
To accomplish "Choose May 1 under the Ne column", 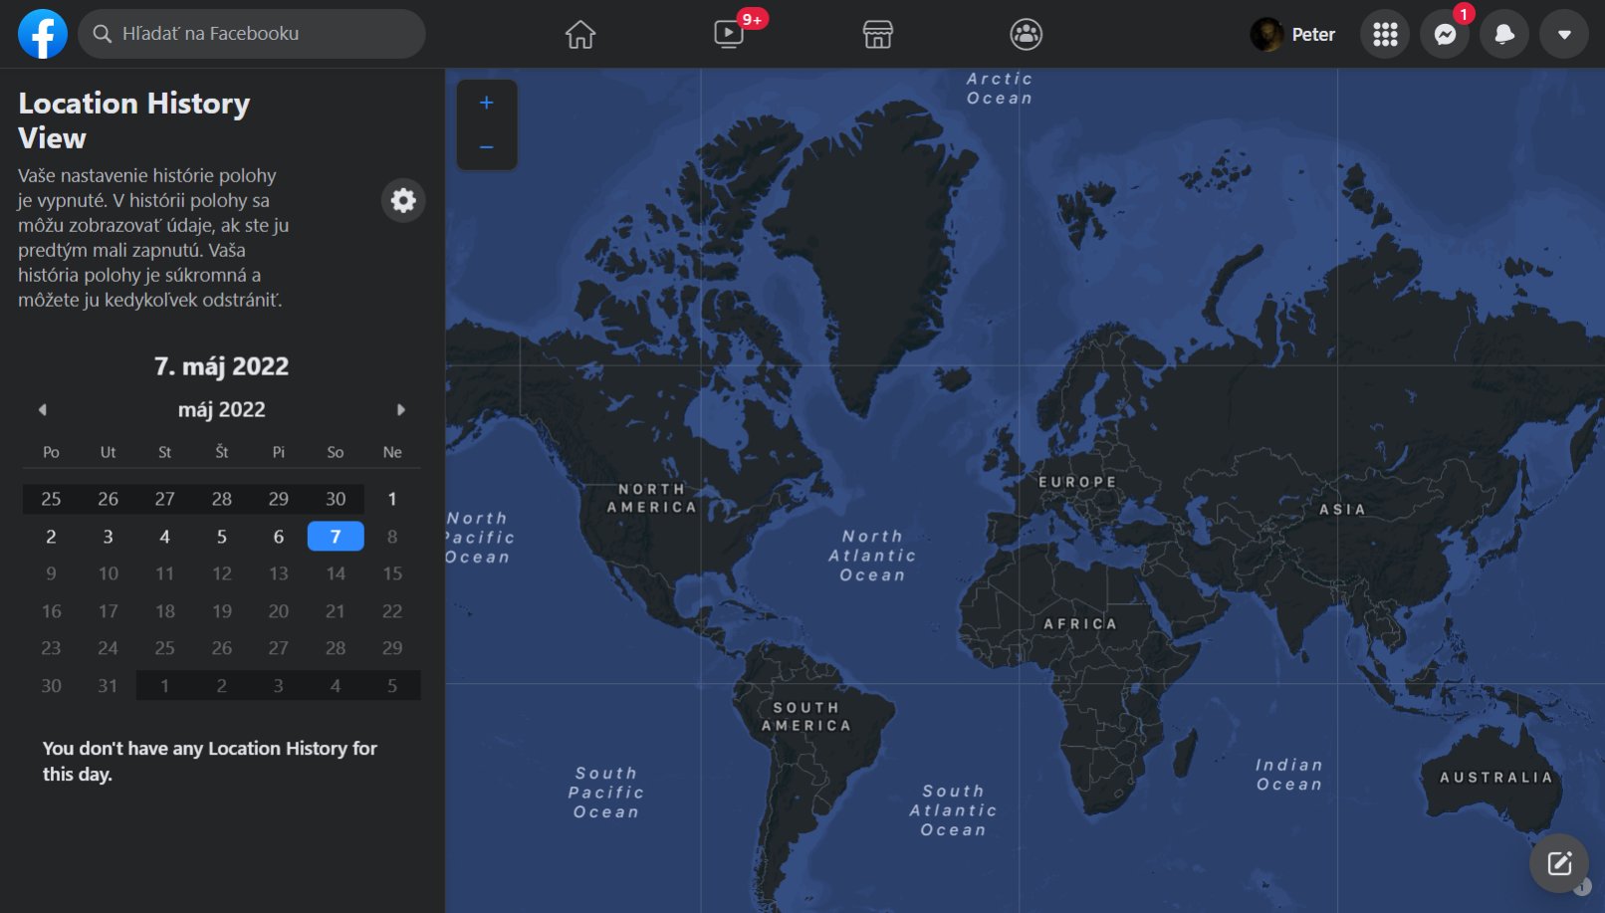I will tap(392, 499).
